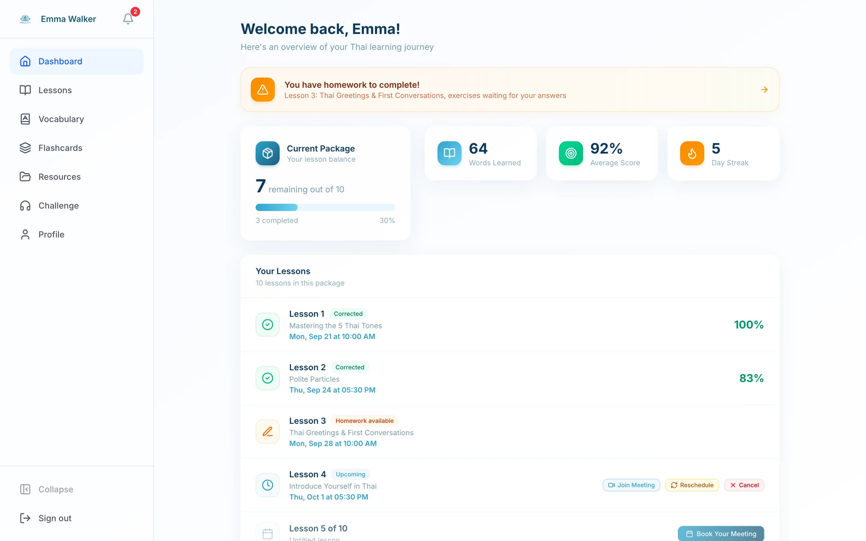
Task: Click the '92%' Average Score value
Action: pos(606,148)
